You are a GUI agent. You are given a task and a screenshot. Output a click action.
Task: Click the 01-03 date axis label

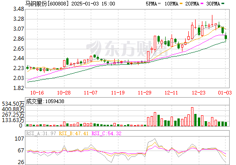point(225,93)
